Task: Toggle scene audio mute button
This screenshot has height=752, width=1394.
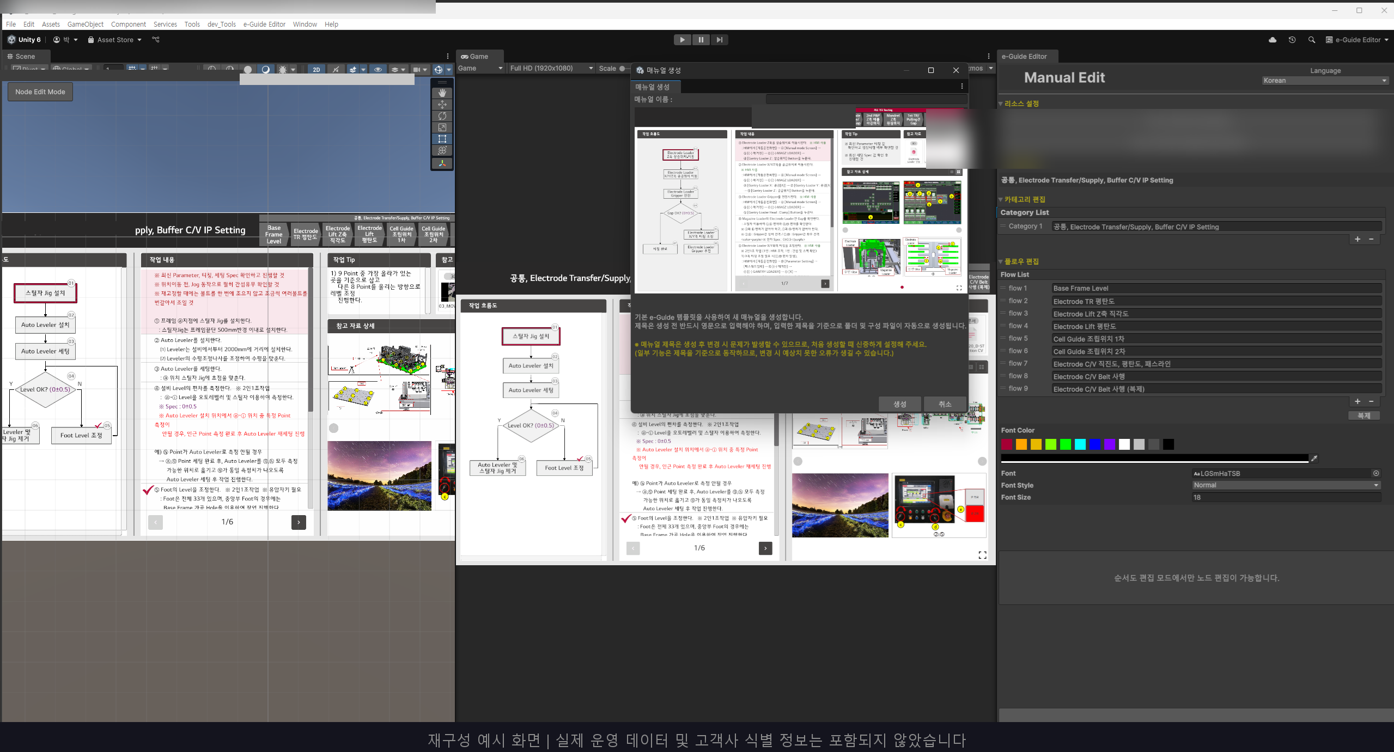Action: (336, 70)
